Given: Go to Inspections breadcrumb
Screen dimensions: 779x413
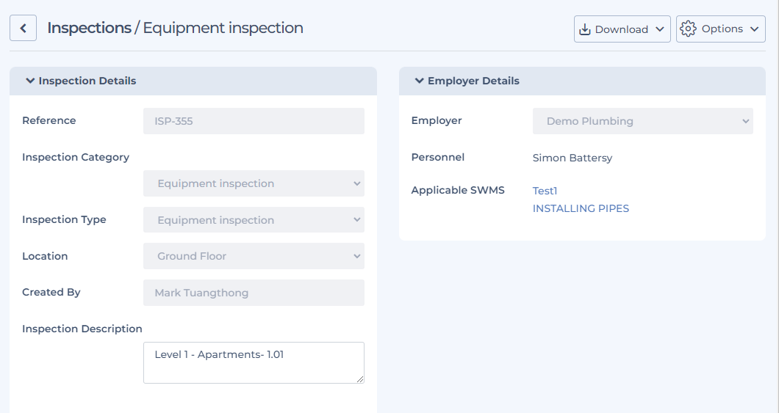Looking at the screenshot, I should point(90,28).
